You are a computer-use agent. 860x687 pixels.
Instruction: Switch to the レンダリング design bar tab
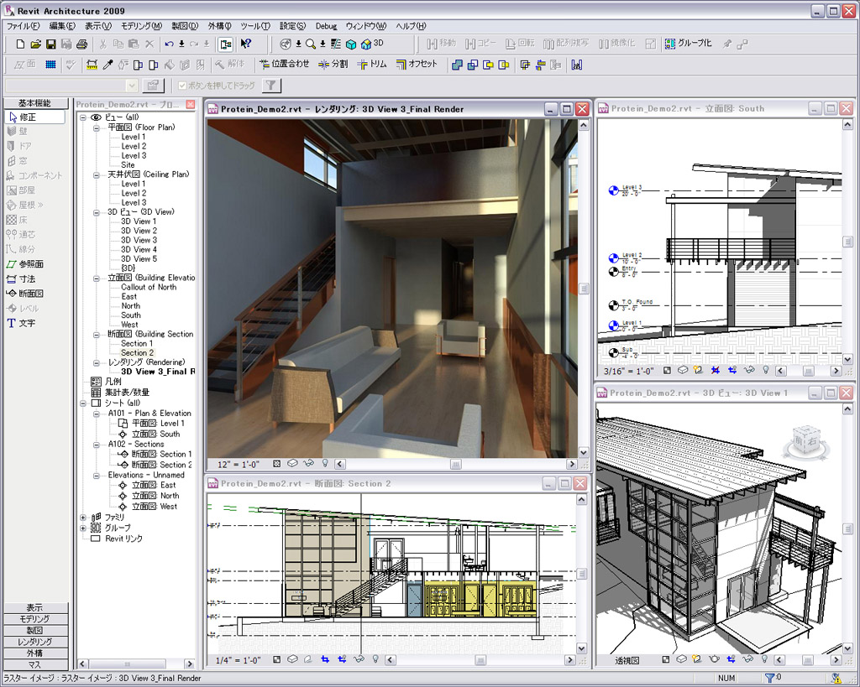[34, 642]
